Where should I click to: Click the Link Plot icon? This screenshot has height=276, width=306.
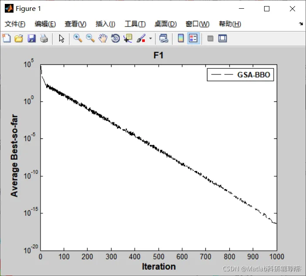163,38
